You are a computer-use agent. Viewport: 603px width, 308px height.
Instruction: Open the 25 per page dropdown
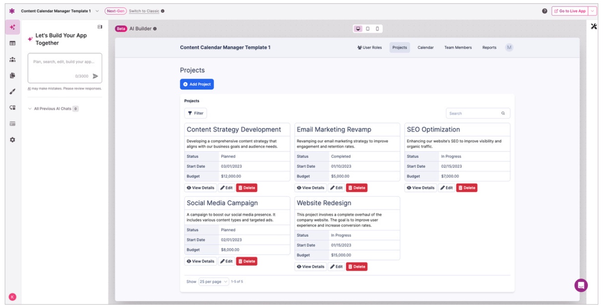point(213,282)
